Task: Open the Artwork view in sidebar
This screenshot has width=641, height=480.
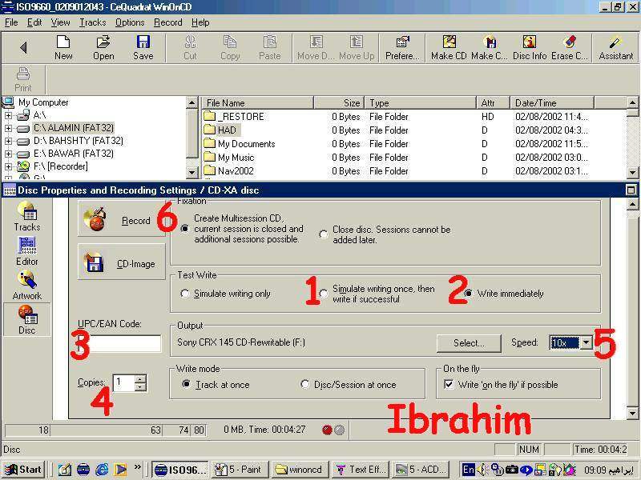Action: (x=27, y=286)
